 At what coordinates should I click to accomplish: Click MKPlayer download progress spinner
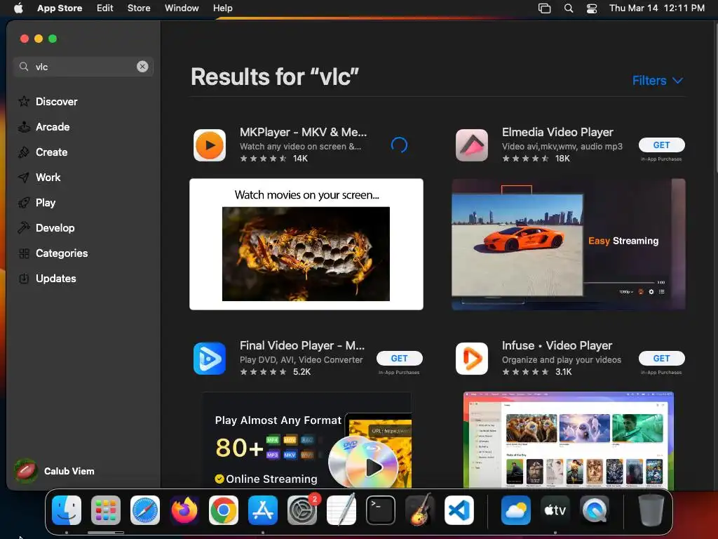pyautogui.click(x=399, y=145)
